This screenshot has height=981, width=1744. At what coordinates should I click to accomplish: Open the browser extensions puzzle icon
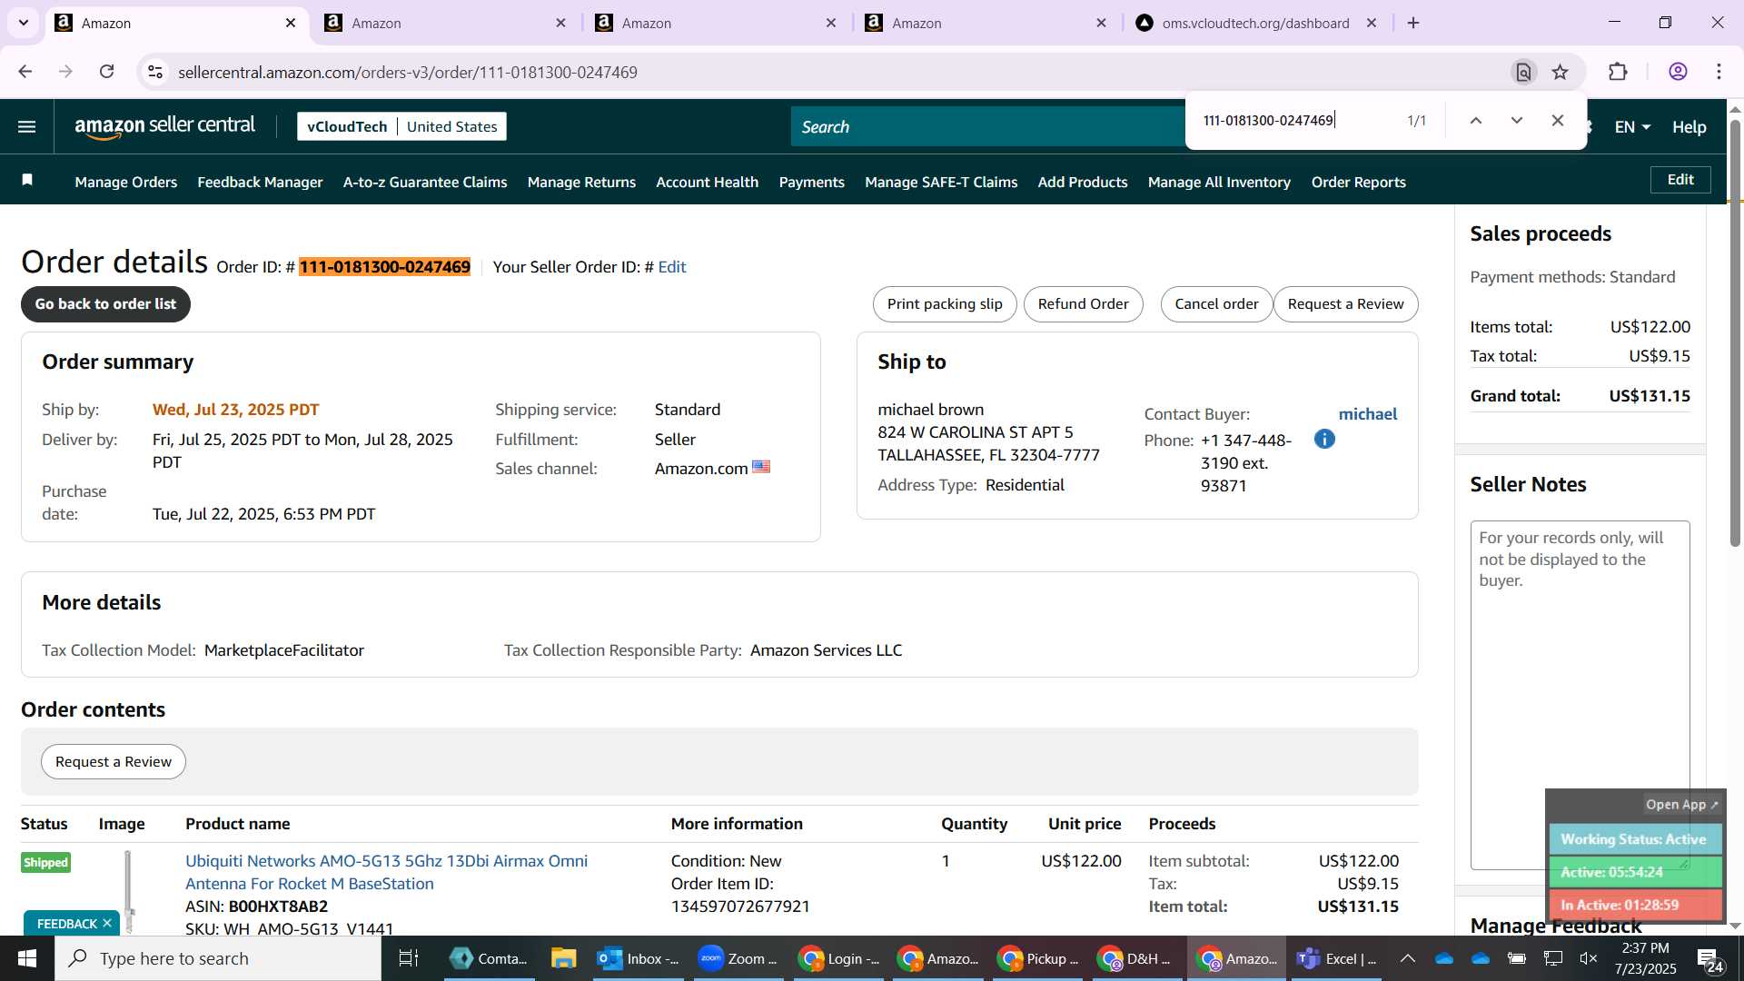point(1618,72)
